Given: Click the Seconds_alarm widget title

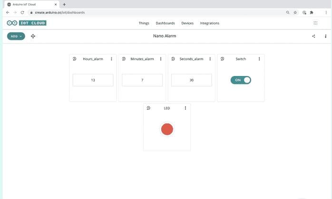Looking at the screenshot, I should coord(191,59).
